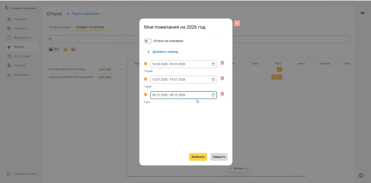Open calendar picker for 13.07.2026 period

213,80
